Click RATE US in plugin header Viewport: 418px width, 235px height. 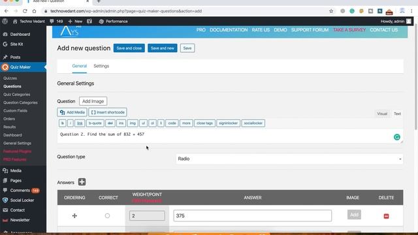tap(261, 30)
